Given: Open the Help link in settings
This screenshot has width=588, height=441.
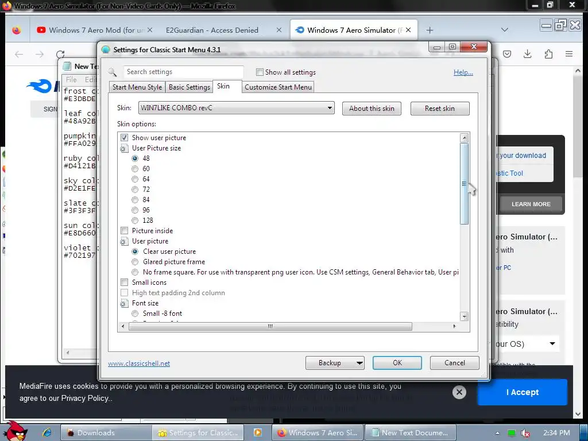Looking at the screenshot, I should tap(463, 72).
